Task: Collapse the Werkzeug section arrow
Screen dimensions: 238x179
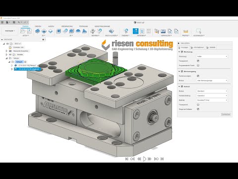Action: coord(179,52)
